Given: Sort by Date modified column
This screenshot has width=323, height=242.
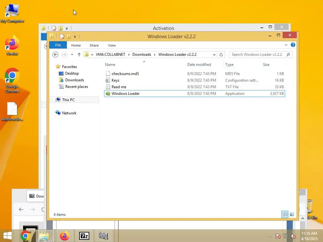Looking at the screenshot, I should [204, 64].
